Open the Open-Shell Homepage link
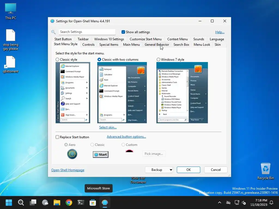This screenshot has width=279, height=209. pos(68,170)
